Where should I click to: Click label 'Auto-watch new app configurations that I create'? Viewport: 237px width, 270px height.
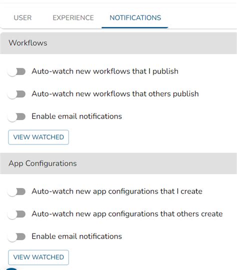117,191
